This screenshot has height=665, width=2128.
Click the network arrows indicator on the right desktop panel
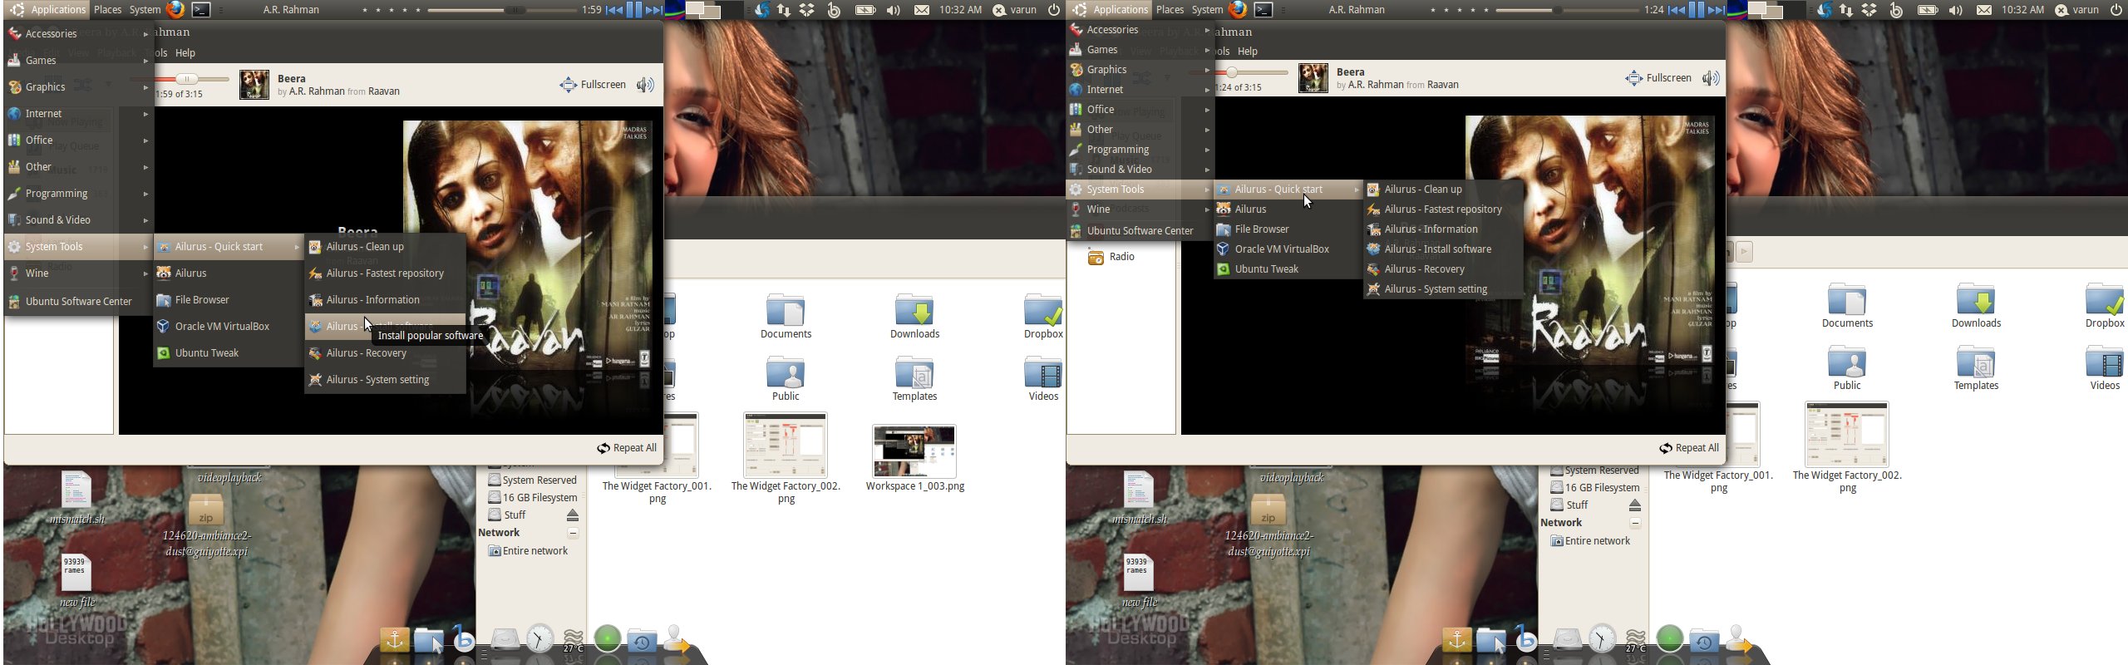(1846, 10)
